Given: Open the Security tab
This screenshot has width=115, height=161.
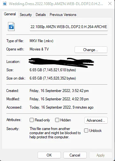Looking at the screenshot, I should [x=26, y=15].
